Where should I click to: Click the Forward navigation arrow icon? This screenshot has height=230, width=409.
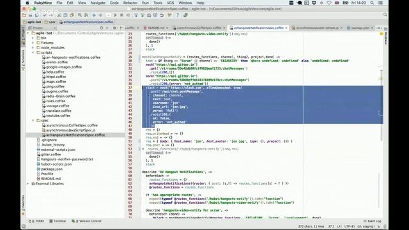100,15
